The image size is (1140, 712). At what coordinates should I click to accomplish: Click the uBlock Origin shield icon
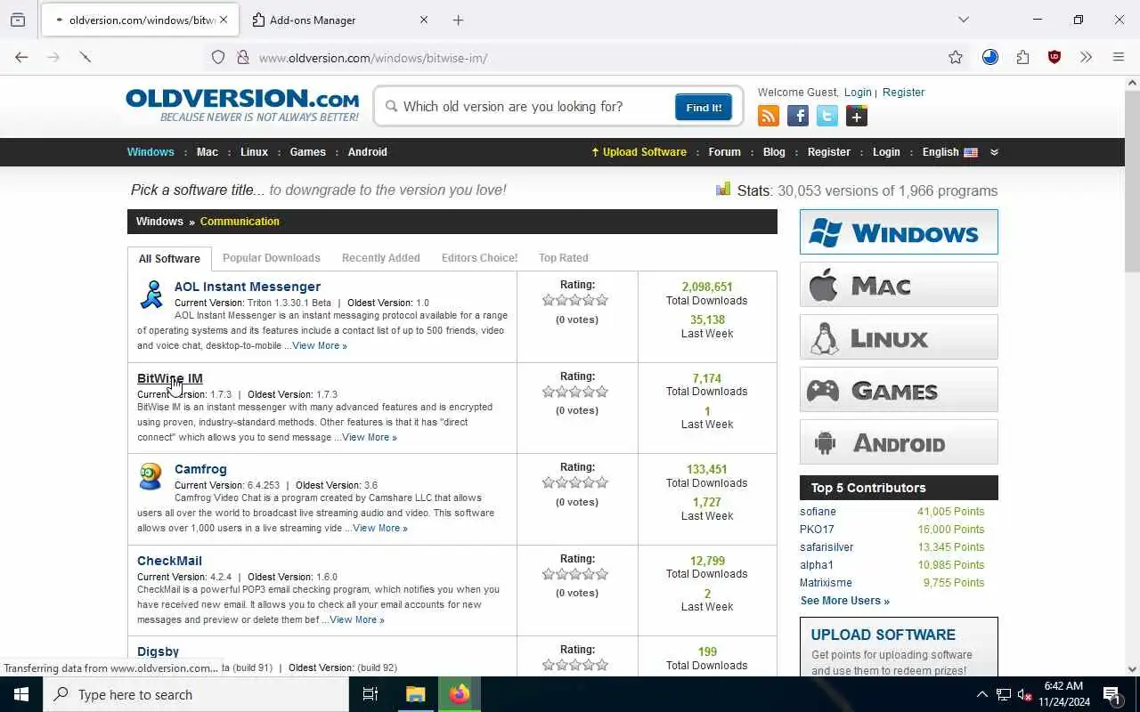click(x=1054, y=57)
